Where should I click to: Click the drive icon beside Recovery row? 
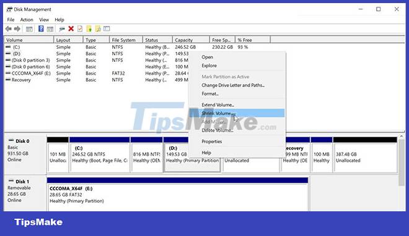point(8,80)
